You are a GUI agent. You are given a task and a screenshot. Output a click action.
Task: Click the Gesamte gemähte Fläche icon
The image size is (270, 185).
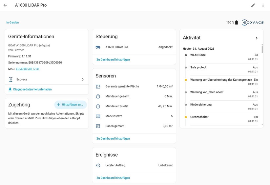(x=98, y=87)
